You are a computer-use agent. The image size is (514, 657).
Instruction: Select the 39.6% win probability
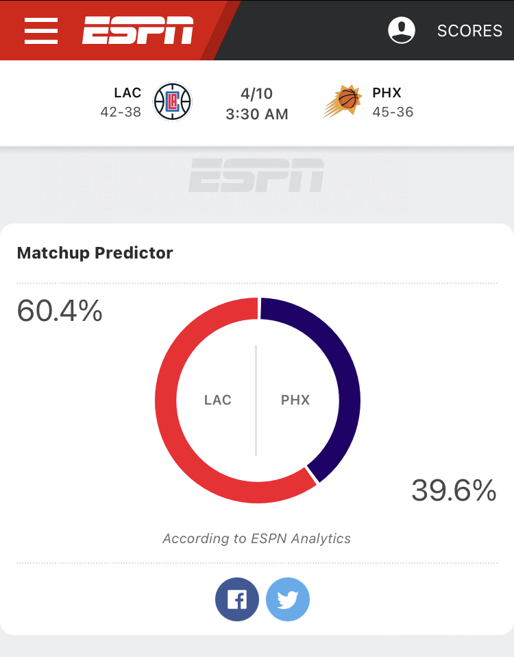454,490
